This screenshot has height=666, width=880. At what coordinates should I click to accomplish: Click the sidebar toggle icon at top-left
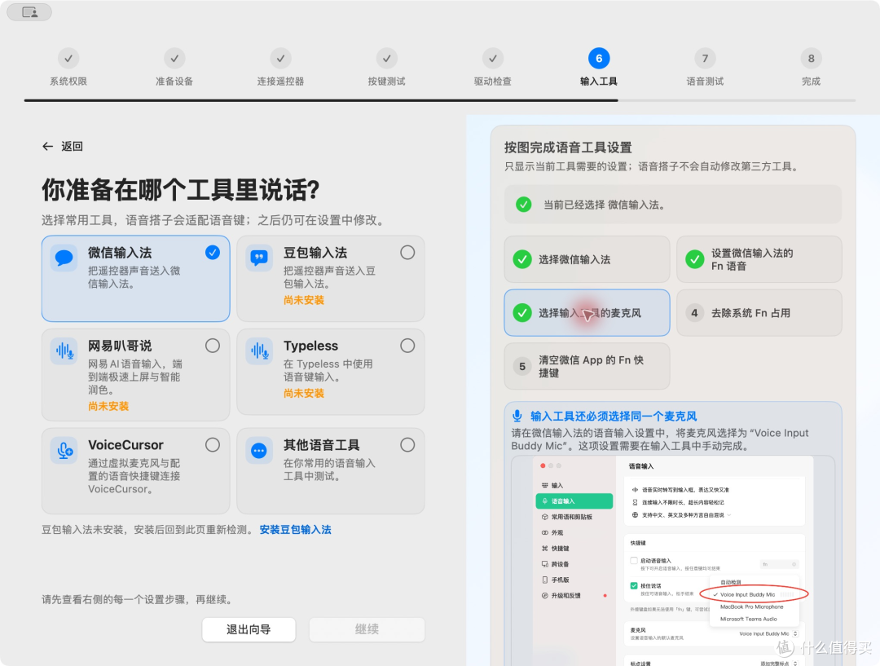(x=30, y=11)
